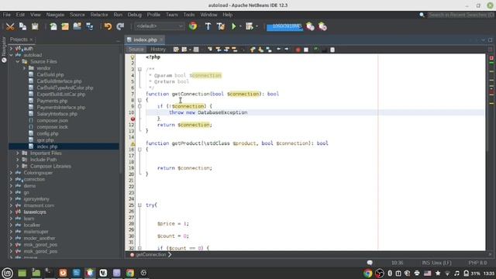Switch to the History view button

pos(158,50)
